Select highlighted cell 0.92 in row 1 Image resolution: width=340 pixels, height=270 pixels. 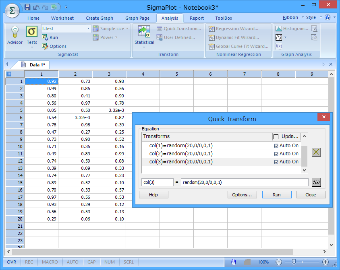[41, 81]
